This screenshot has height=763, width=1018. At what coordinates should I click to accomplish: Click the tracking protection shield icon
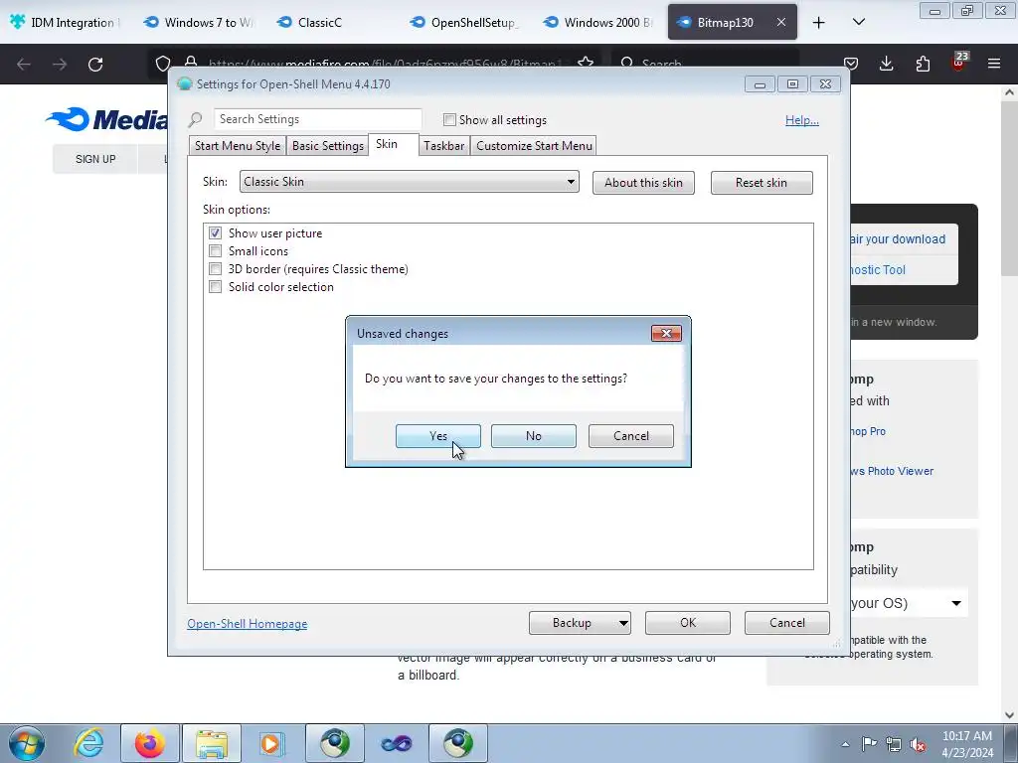pyautogui.click(x=163, y=64)
